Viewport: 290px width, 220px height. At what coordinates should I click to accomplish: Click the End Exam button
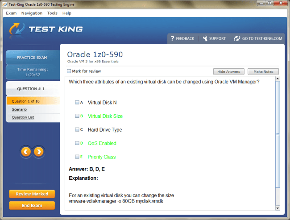pos(32,205)
